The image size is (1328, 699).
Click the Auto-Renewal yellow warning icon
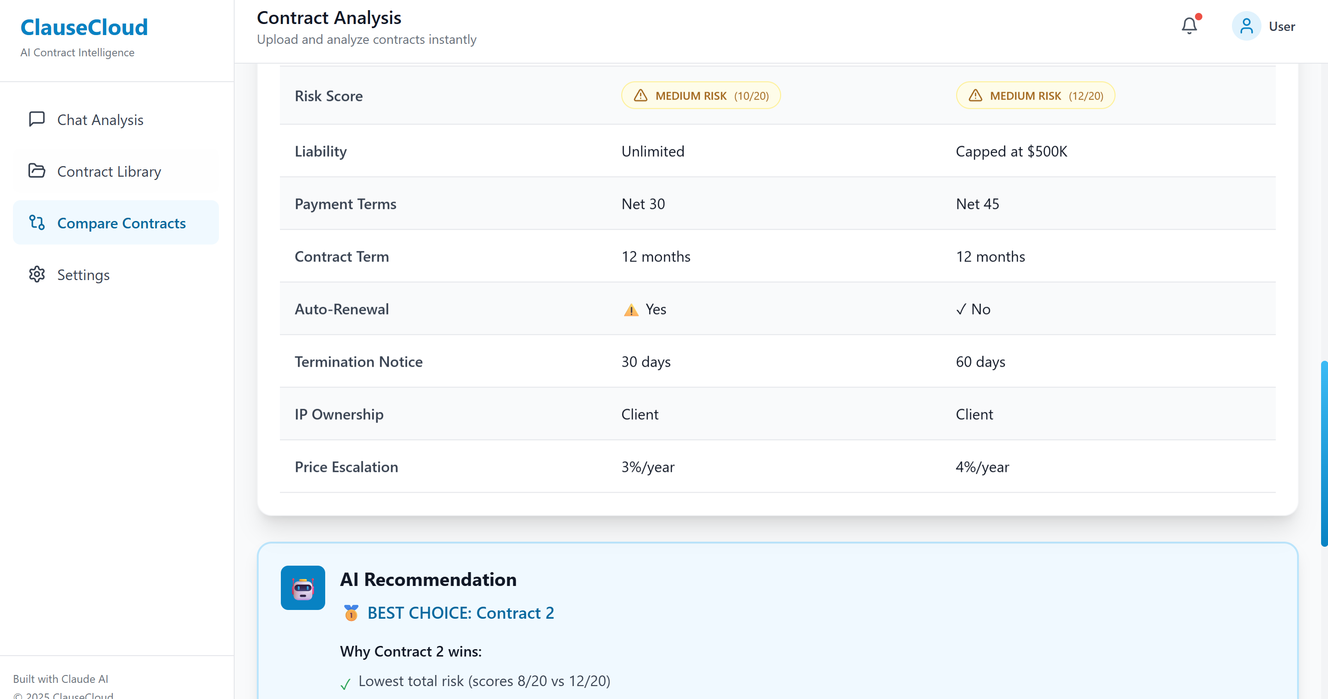pos(631,310)
